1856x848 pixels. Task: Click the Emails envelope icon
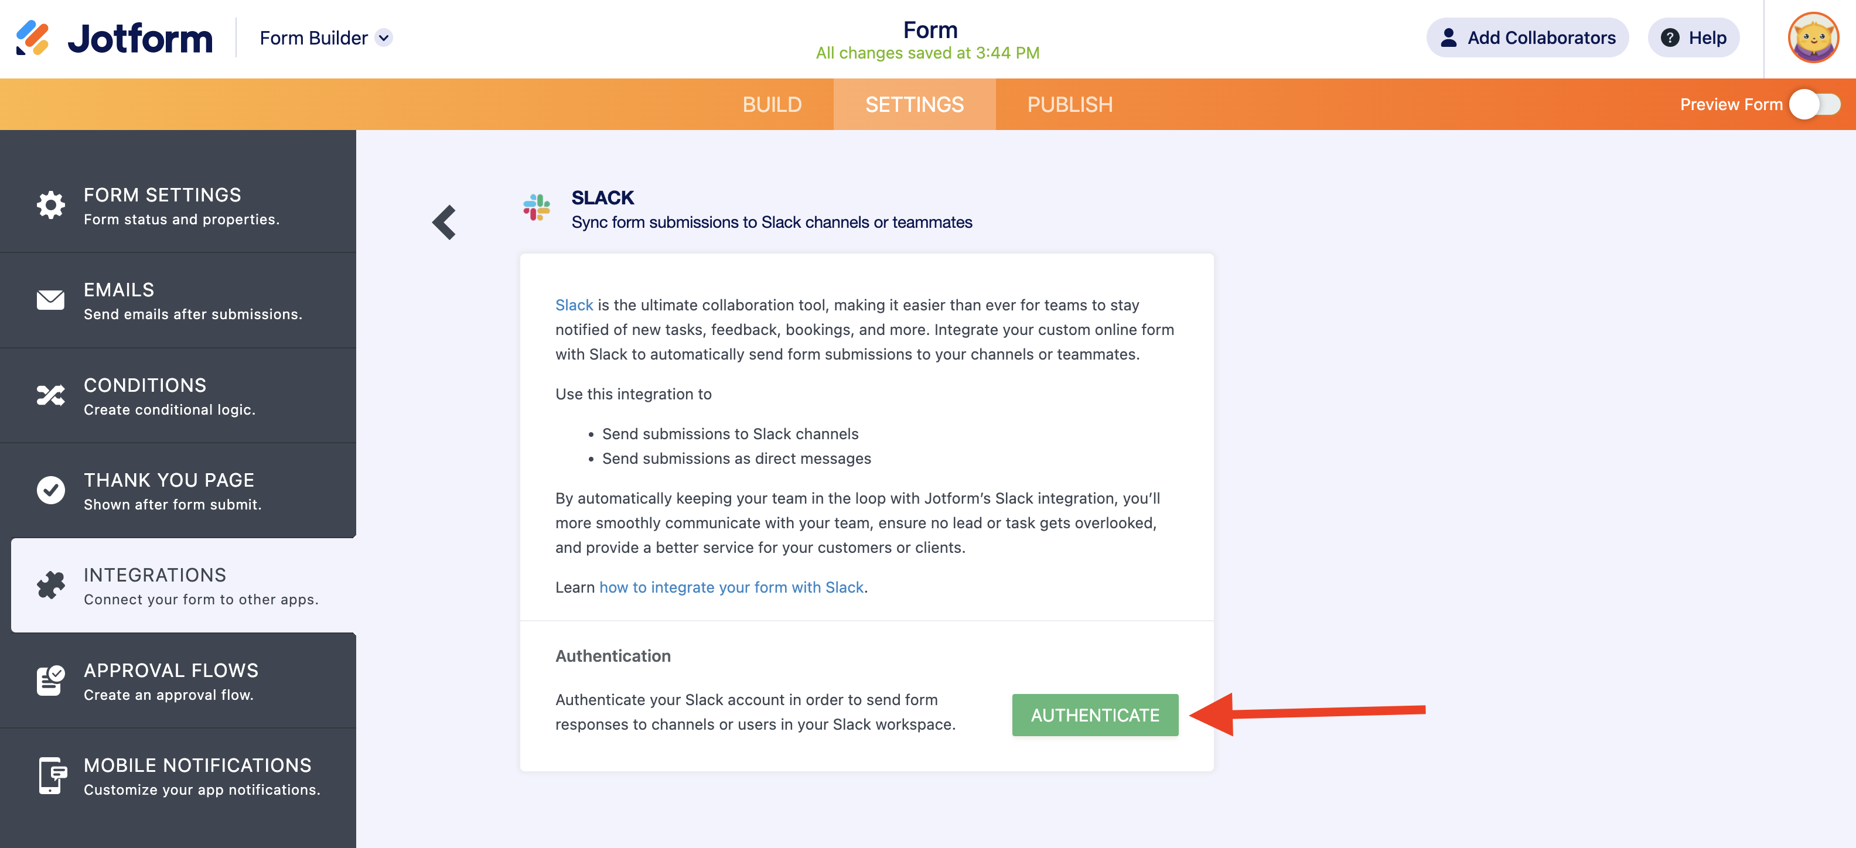pos(50,300)
